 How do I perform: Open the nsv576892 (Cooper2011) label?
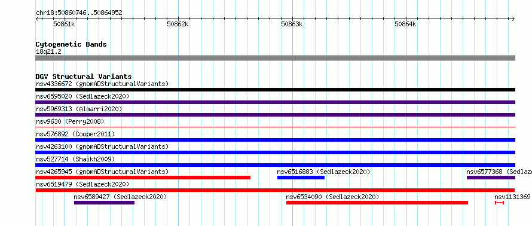click(75, 134)
